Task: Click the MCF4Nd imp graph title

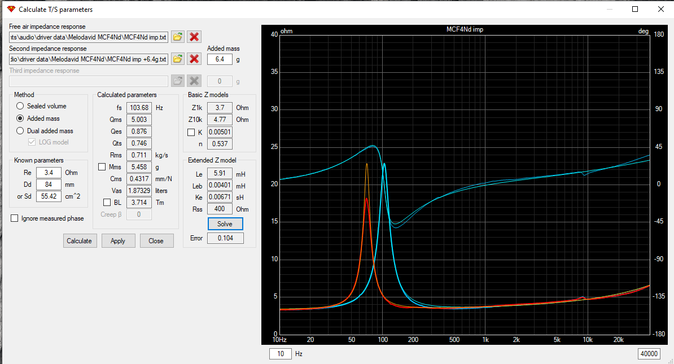Action: pos(465,29)
